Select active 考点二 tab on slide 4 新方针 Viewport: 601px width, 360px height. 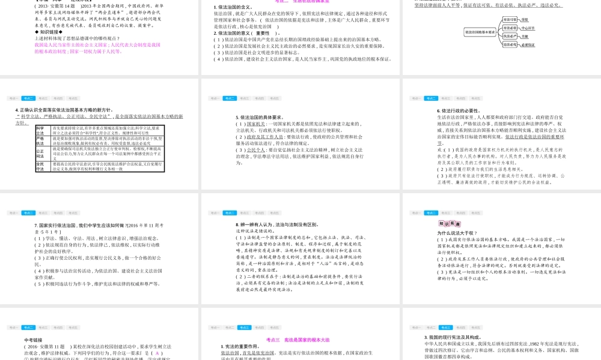pos(28,98)
